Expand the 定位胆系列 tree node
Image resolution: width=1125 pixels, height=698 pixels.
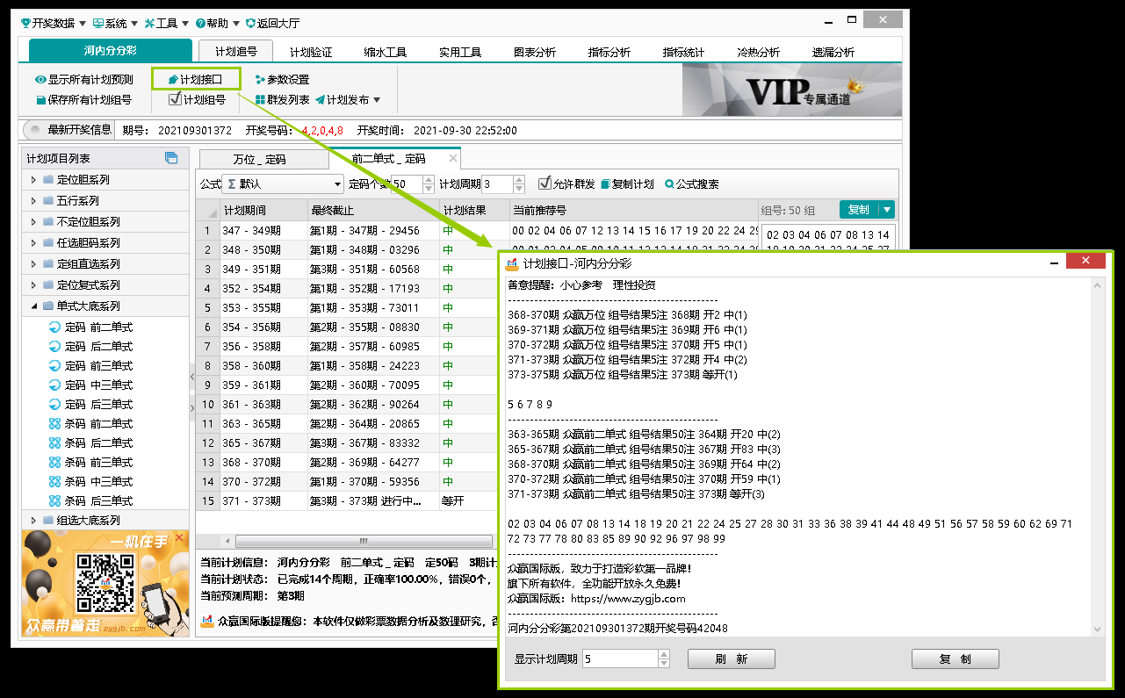point(33,180)
